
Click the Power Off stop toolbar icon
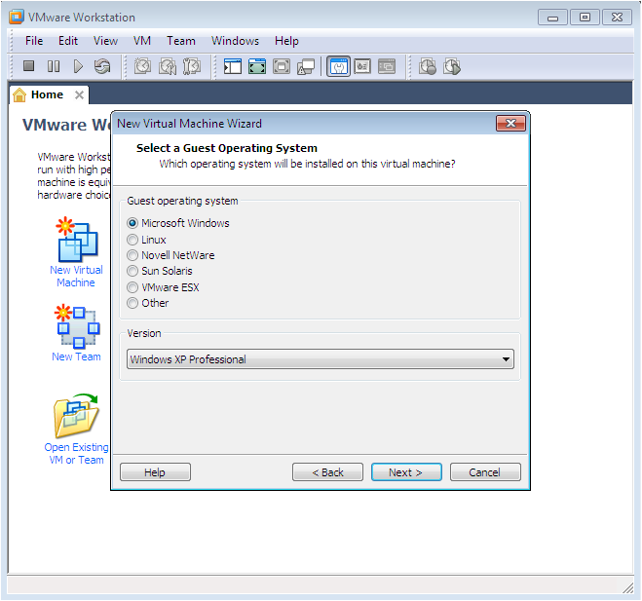[28, 66]
